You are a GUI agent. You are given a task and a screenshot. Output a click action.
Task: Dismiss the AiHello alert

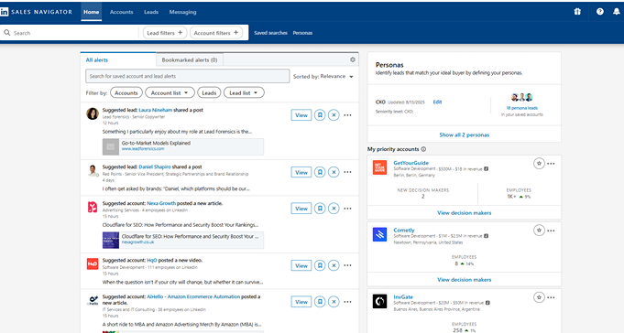(334, 302)
